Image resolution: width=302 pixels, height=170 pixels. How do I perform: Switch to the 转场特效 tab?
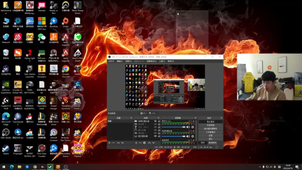pyautogui.click(x=213, y=143)
